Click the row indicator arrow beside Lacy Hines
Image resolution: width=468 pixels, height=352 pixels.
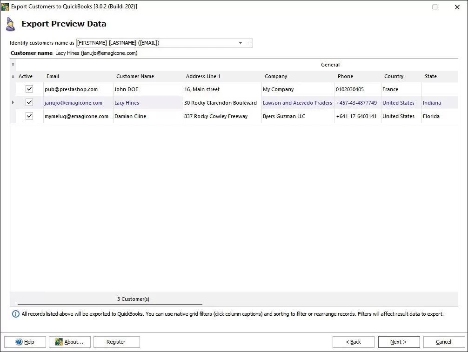coord(14,102)
